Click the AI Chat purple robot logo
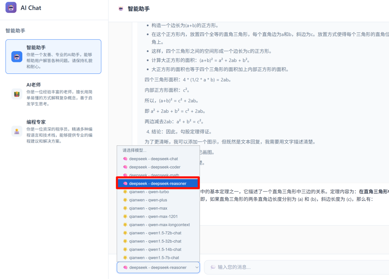The image size is (389, 279). pos(11,8)
